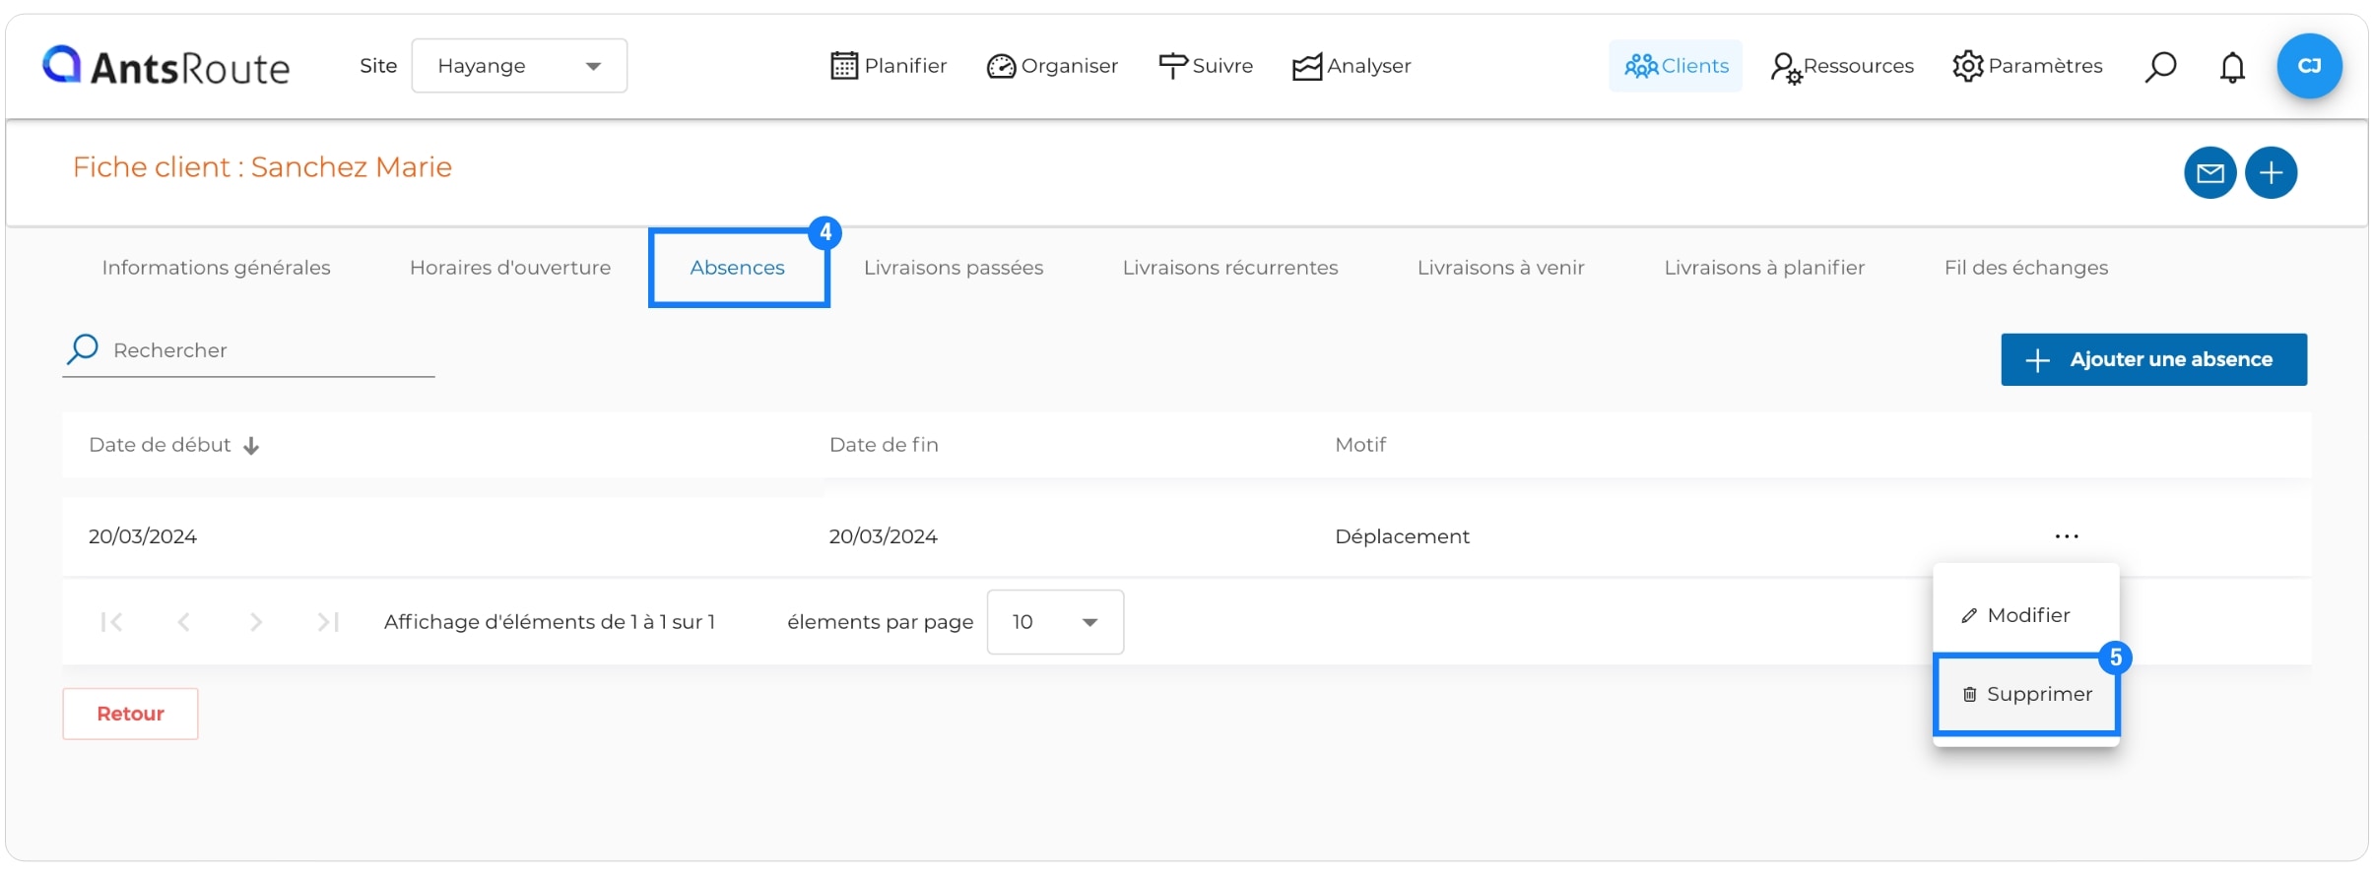Click the Déplacement motif cell
The width and height of the screenshot is (2374, 875).
[x=1402, y=536]
